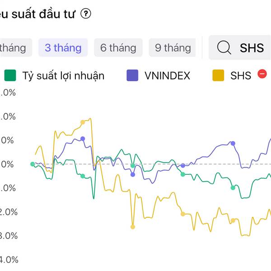The width and height of the screenshot is (271, 271).
Task: Click the rightmost green profit marker
Action: 233,187
